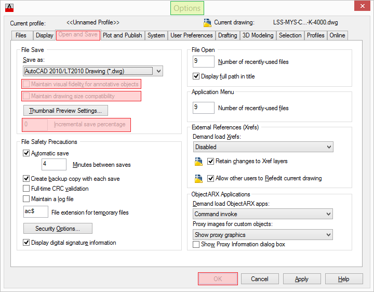Enable Show Proxy Information dialog box

tap(196, 244)
